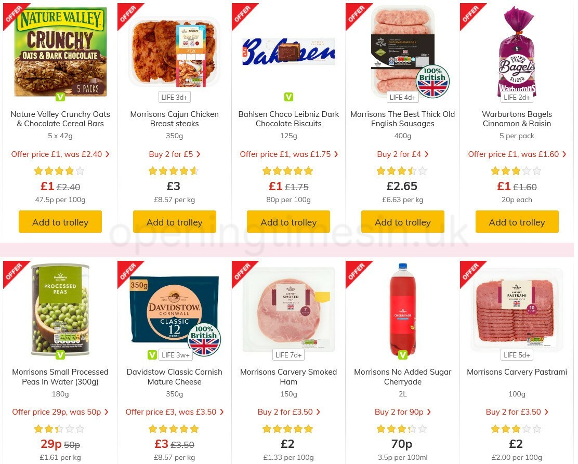The image size is (578, 464).
Task: Click 100% British badge on Davidstow cheese
Action: 204,339
